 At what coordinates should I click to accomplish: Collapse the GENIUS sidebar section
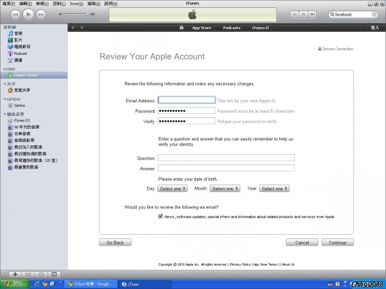pos(5,99)
